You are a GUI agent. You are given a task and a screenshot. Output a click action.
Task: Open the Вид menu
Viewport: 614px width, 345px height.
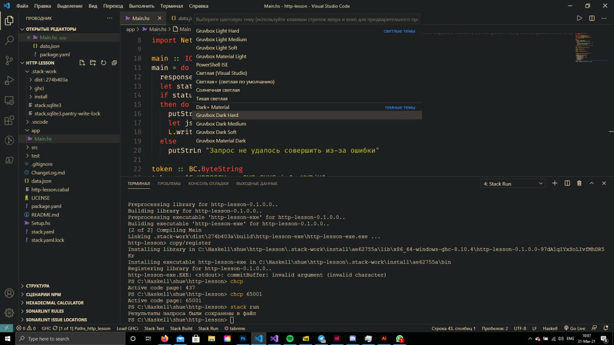(x=93, y=6)
